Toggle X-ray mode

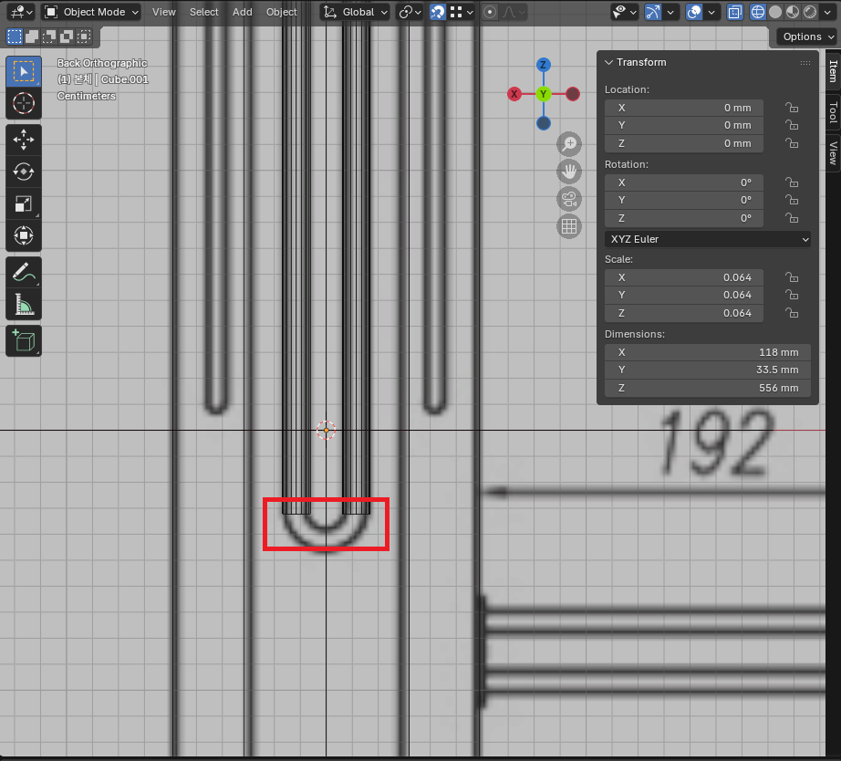coord(735,12)
